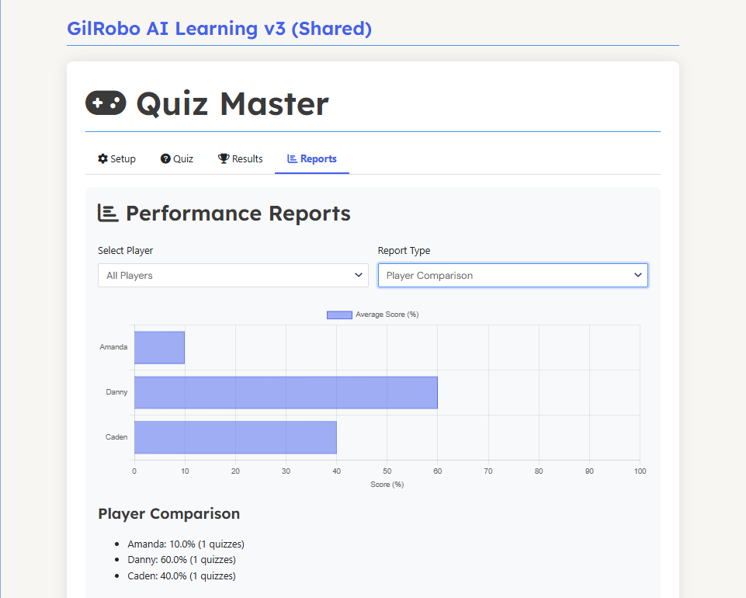Click the chart icon on Reports tab
Screen dimensions: 746x598
click(x=292, y=158)
